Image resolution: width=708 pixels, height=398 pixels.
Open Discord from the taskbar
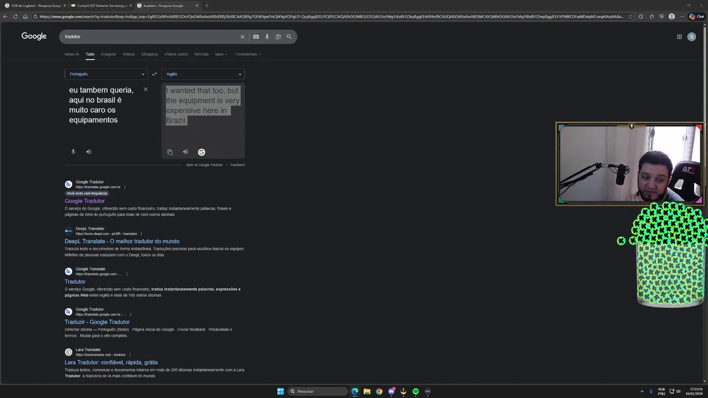pos(391,391)
